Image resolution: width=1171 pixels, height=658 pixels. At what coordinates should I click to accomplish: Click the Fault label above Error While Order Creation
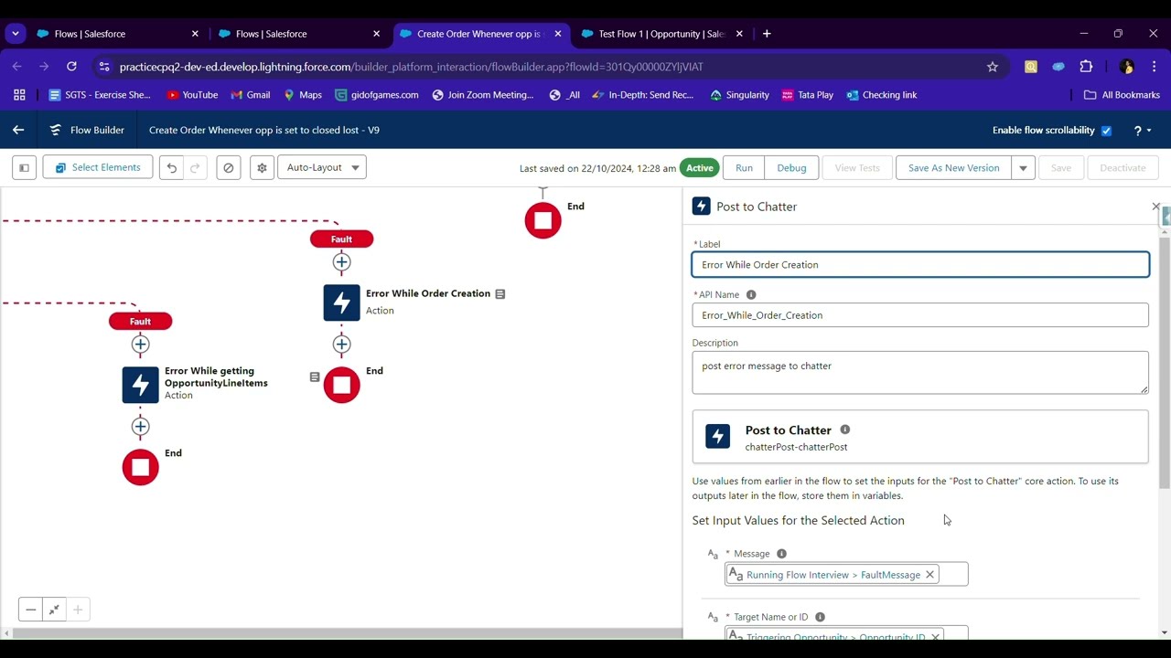341,239
